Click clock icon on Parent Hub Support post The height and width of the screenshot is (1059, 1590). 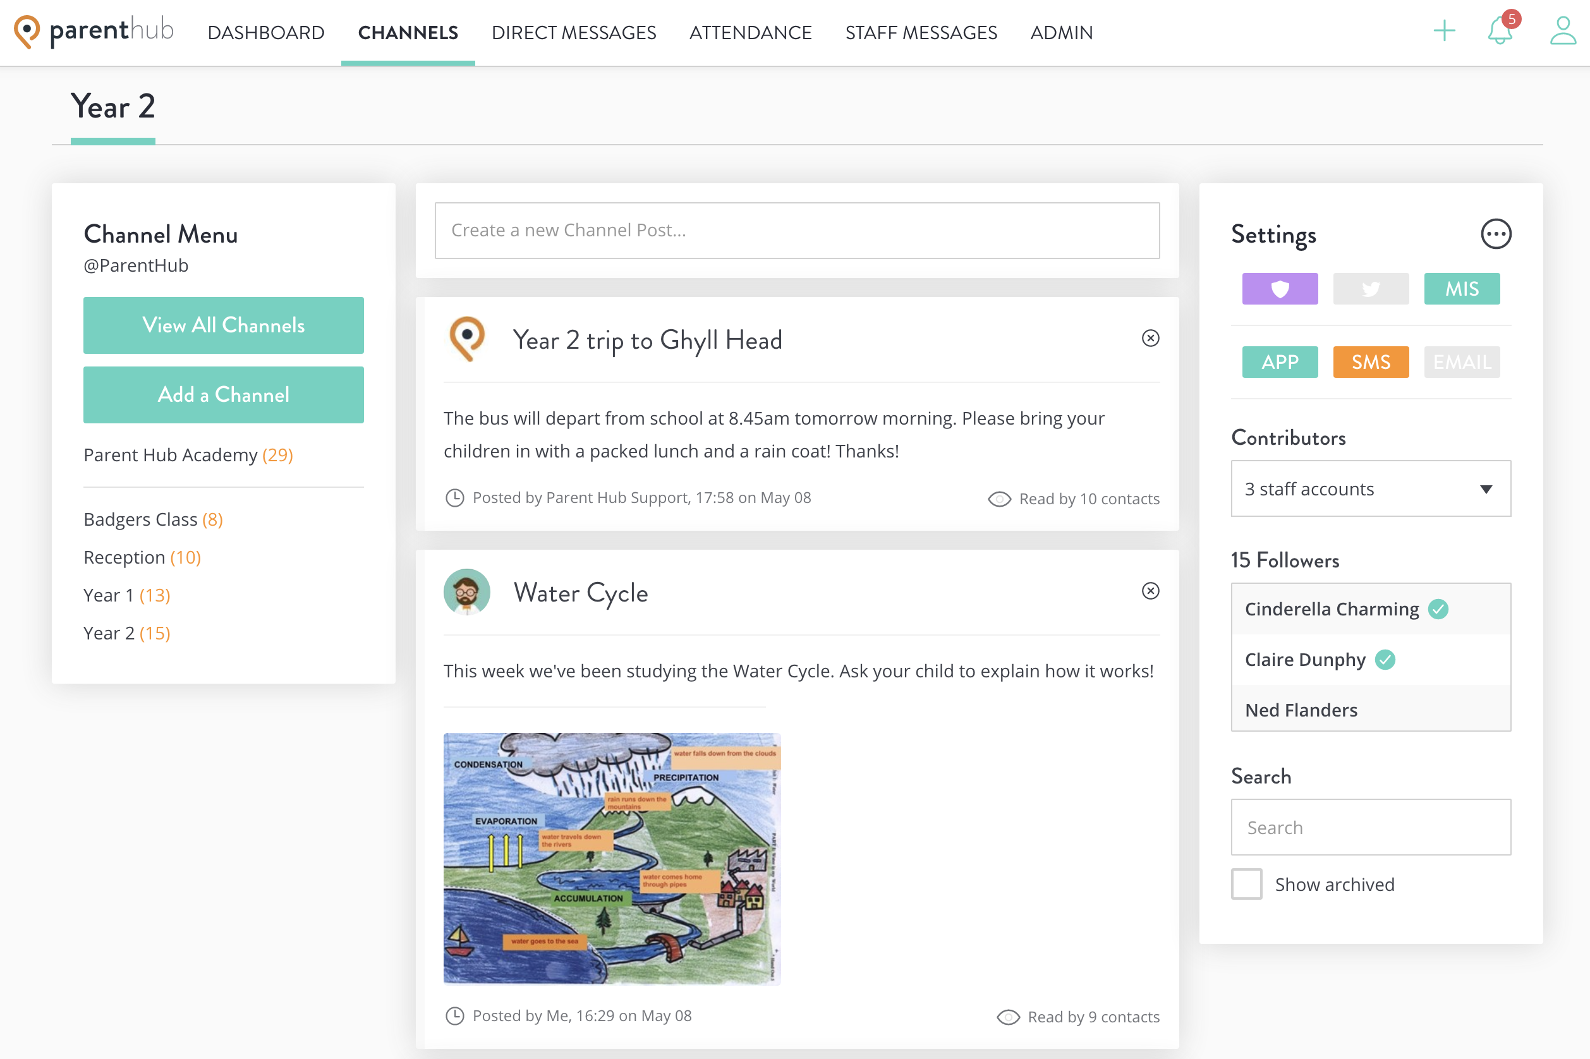454,498
